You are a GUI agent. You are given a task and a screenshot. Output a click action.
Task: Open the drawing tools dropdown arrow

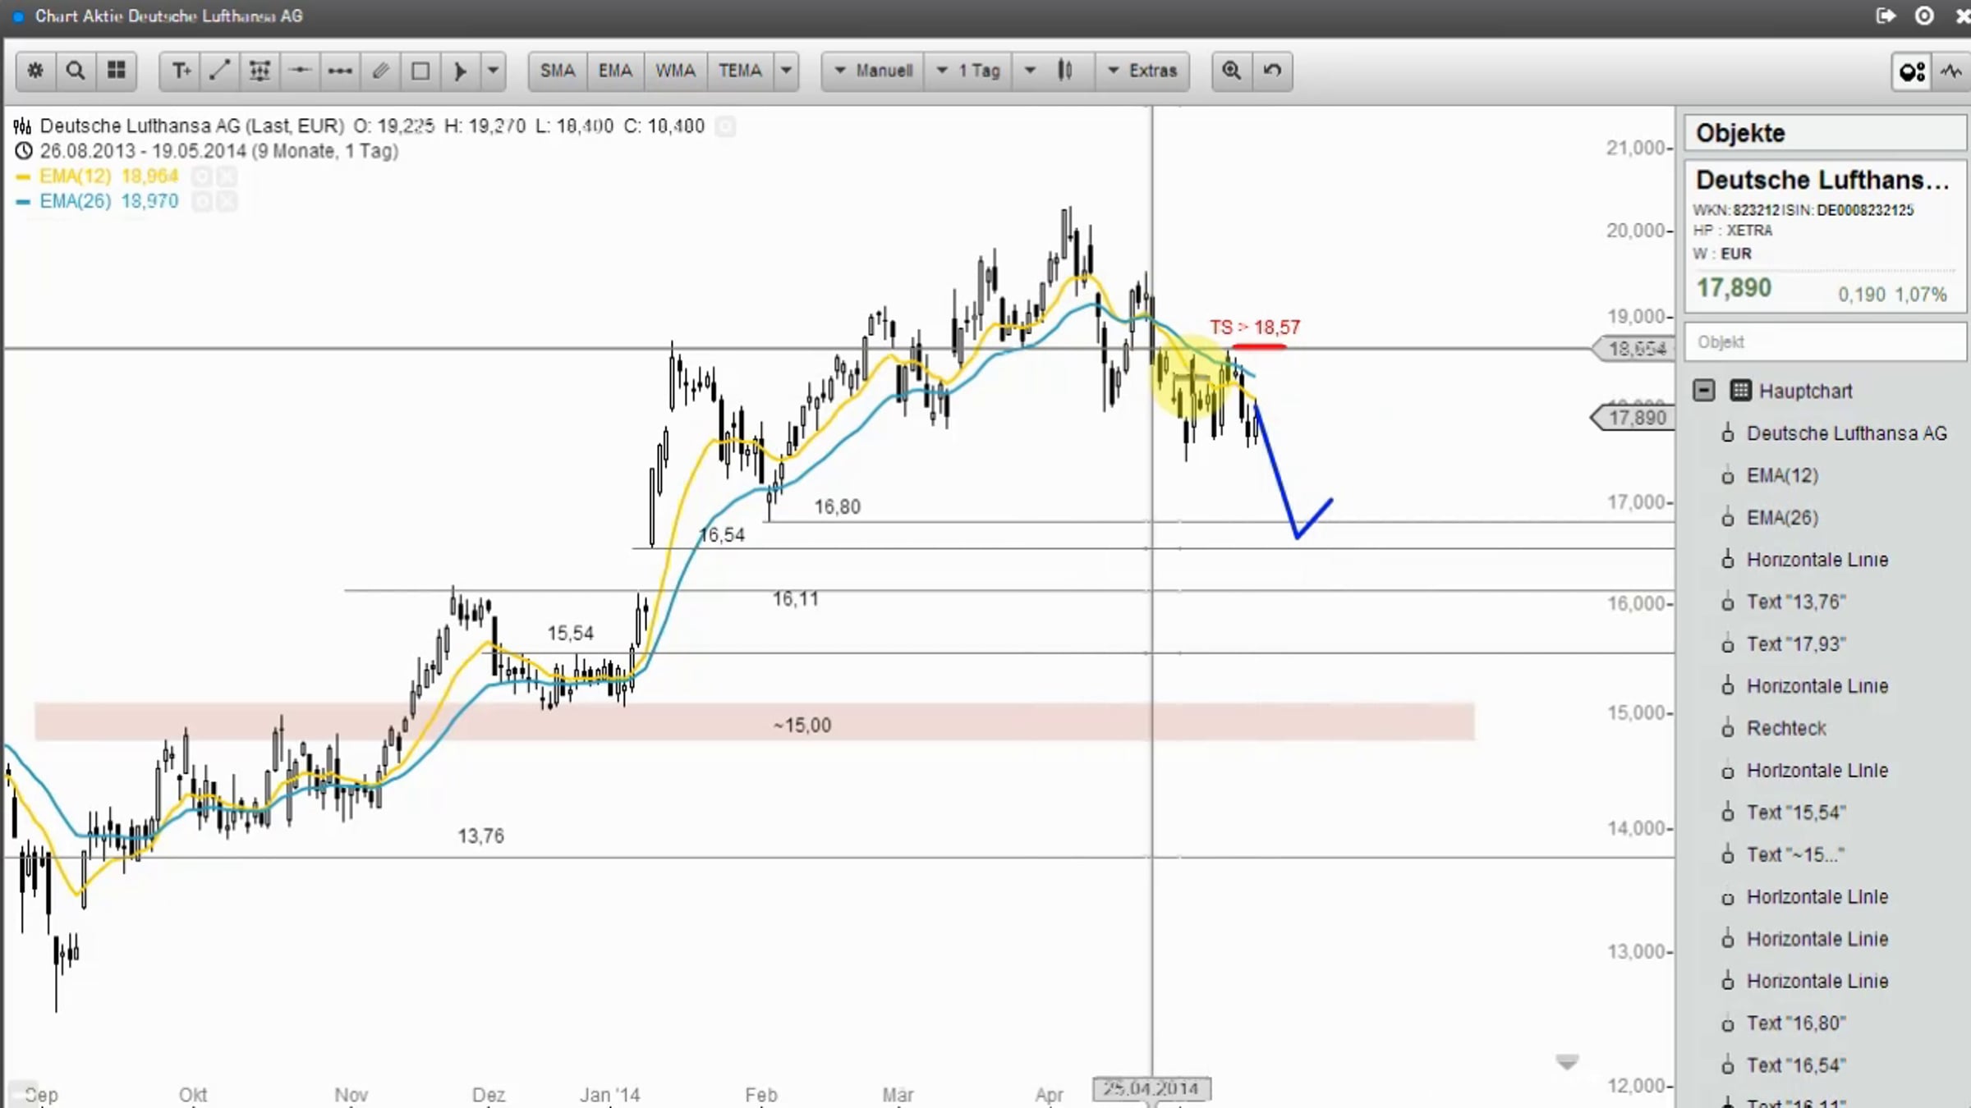[x=493, y=71]
